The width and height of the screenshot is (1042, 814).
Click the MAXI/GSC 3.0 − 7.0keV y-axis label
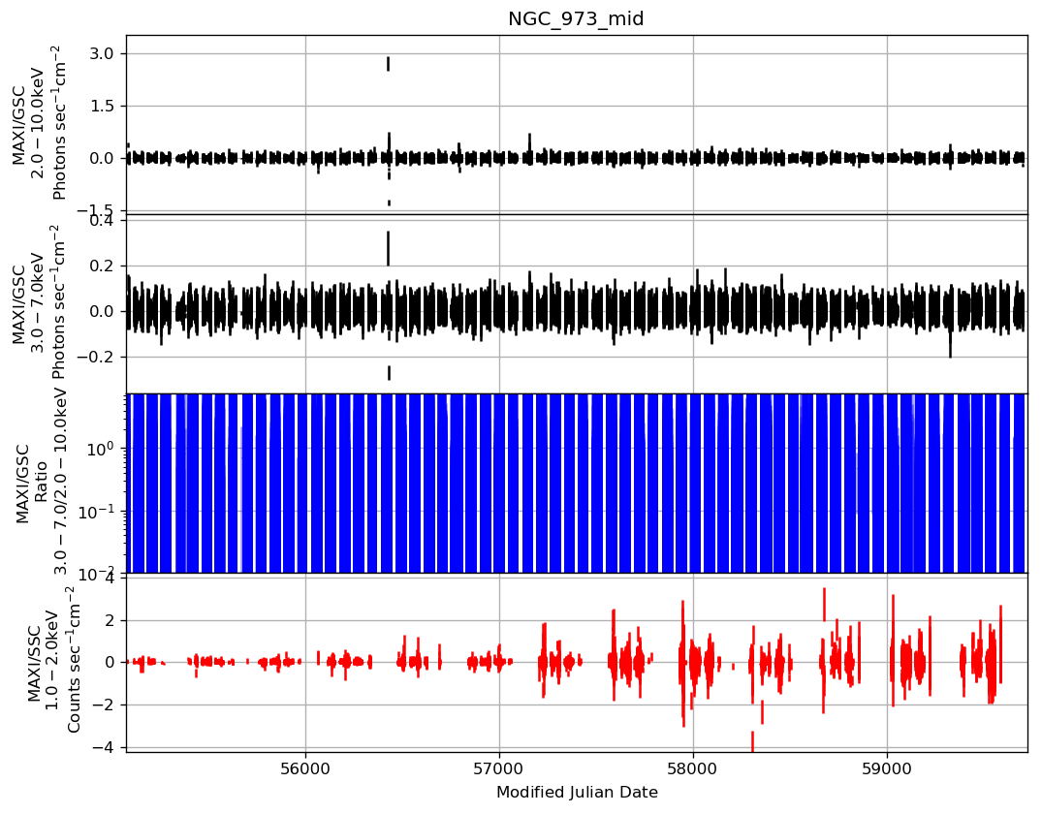pos(40,302)
